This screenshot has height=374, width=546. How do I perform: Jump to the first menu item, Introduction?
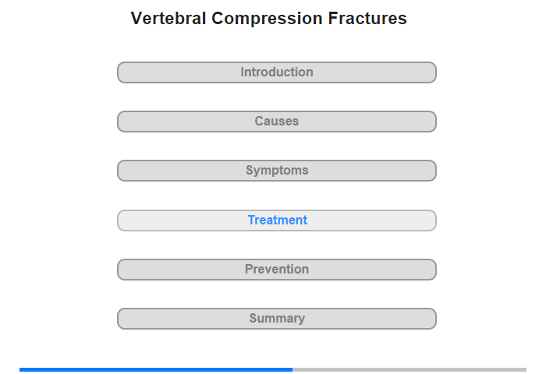pyautogui.click(x=276, y=72)
